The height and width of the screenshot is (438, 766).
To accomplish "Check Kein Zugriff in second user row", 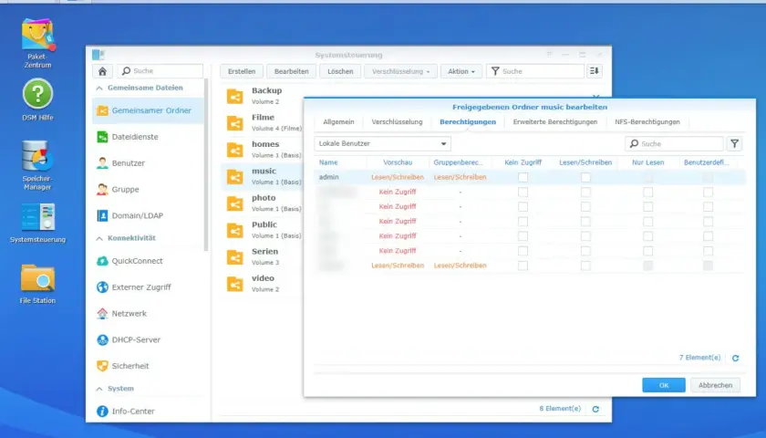I will [523, 193].
